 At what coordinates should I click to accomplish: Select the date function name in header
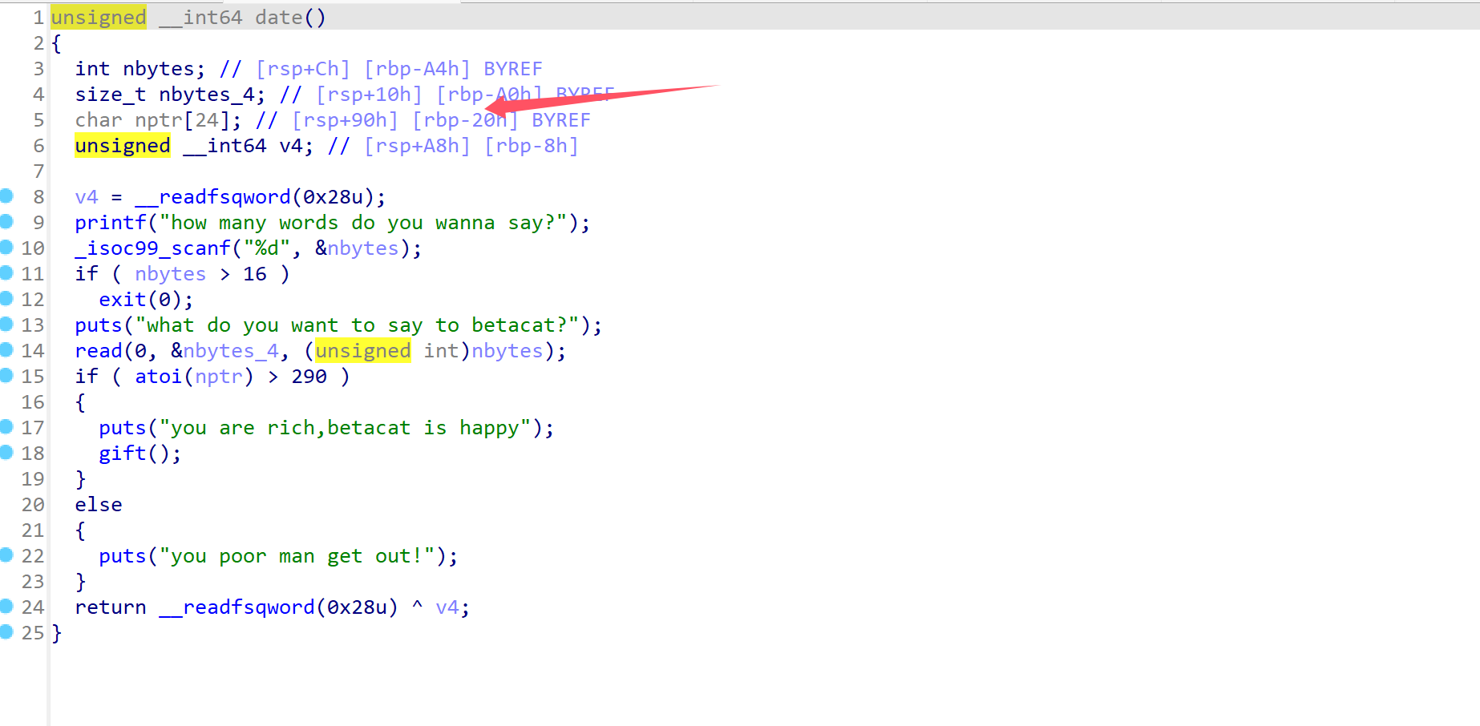278,18
